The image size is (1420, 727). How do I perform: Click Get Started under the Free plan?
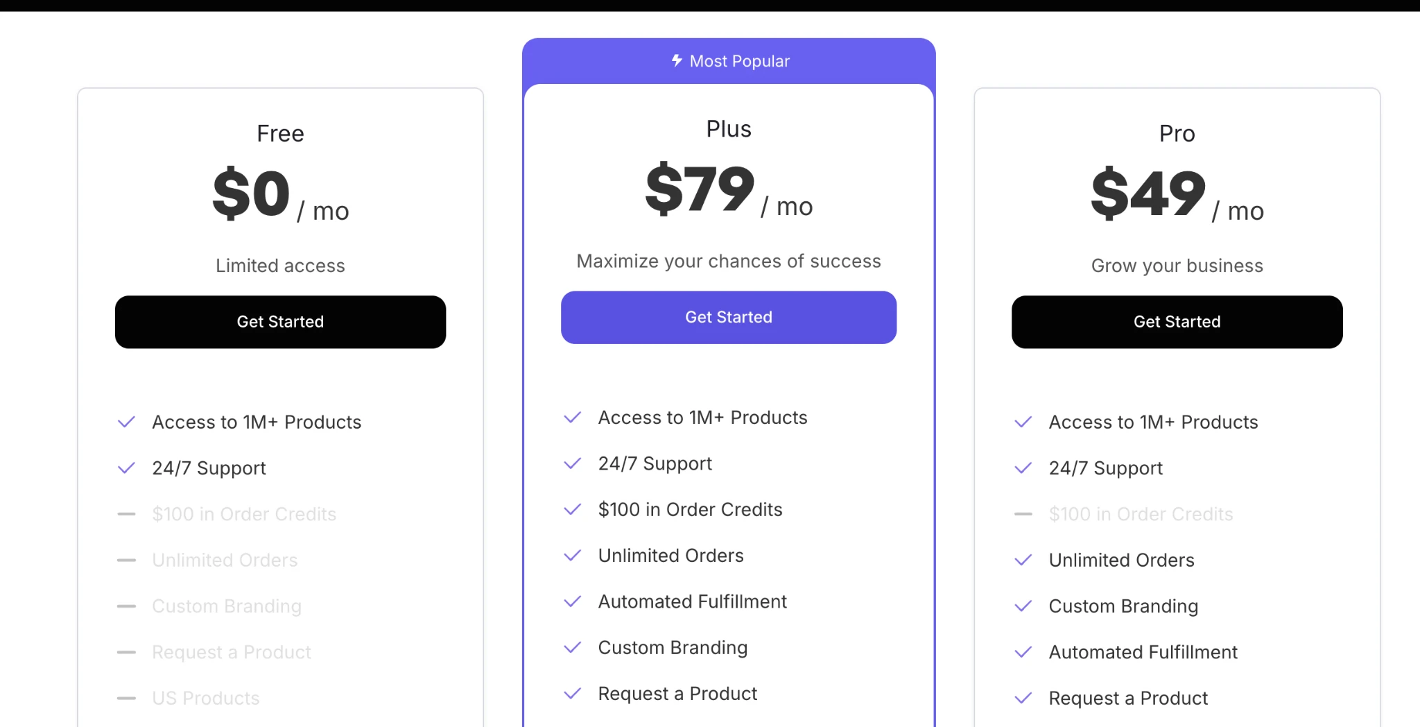pyautogui.click(x=280, y=321)
